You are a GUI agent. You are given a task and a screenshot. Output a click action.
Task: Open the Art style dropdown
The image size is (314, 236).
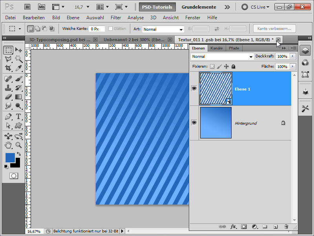[x=163, y=29]
